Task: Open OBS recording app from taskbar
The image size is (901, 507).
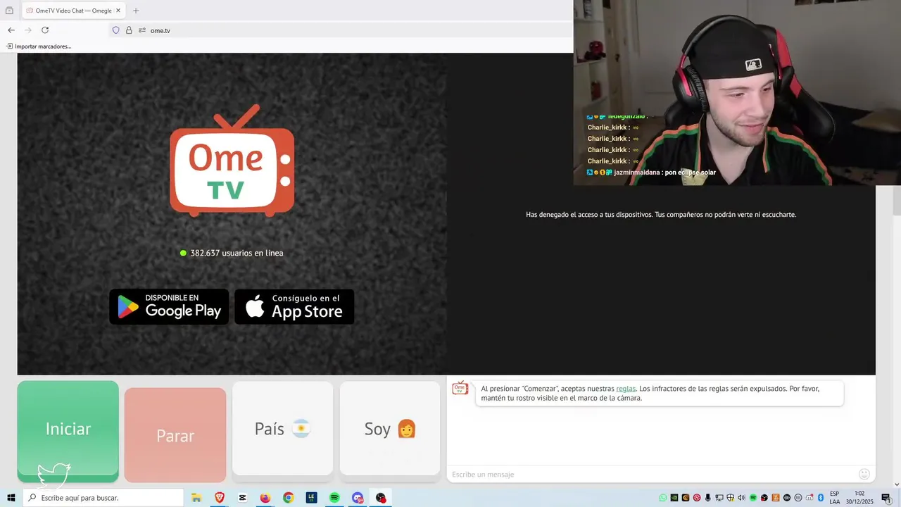Action: pyautogui.click(x=381, y=498)
